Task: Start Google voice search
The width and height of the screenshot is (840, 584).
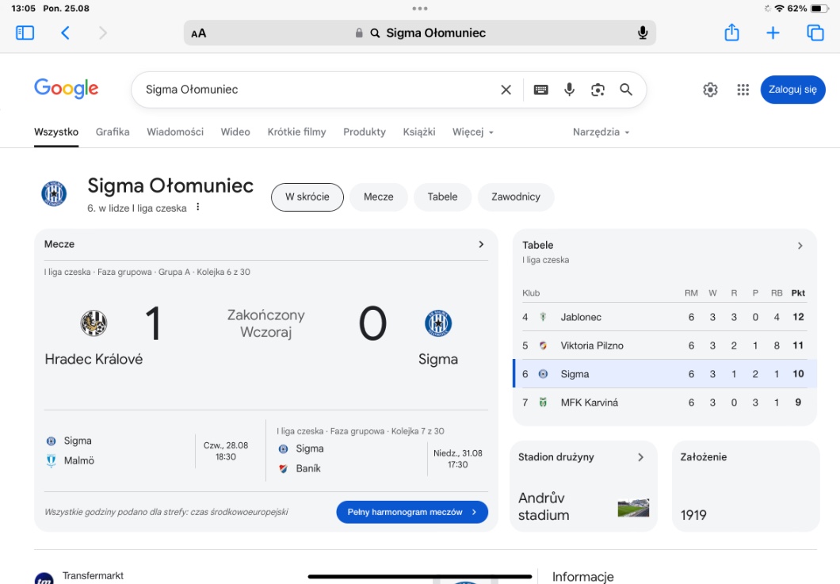Action: tap(569, 90)
